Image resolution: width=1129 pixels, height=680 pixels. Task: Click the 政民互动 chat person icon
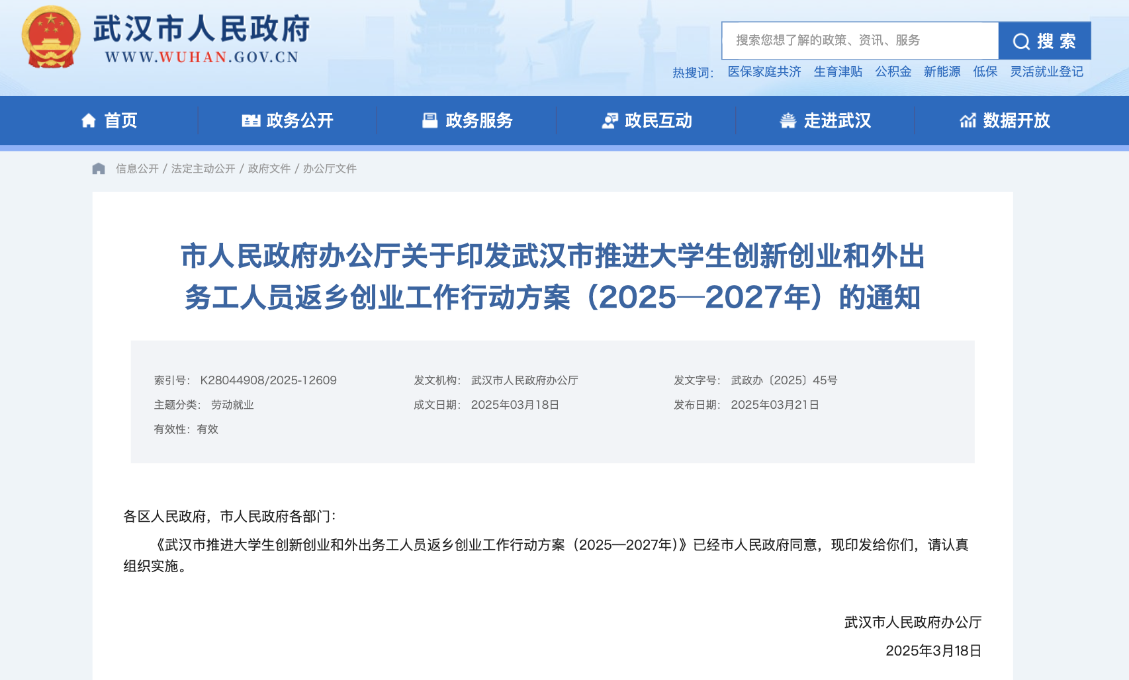[x=610, y=120]
